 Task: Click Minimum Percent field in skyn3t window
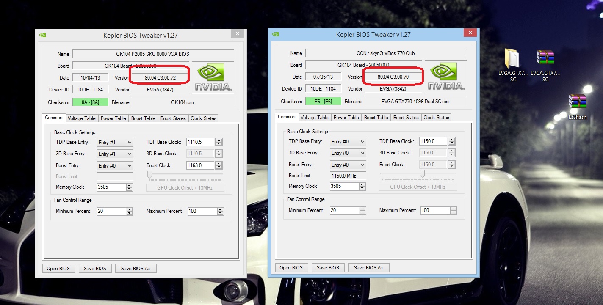point(344,210)
